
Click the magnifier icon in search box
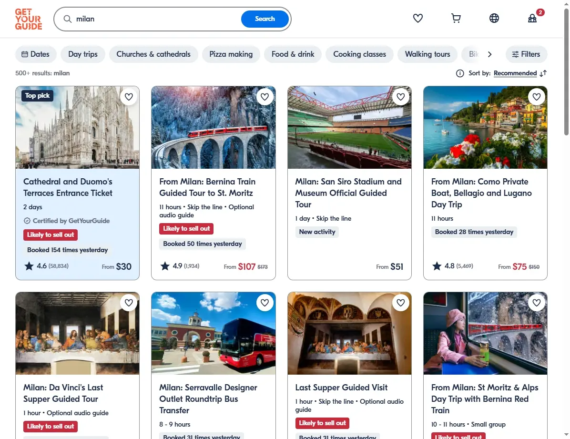tap(68, 19)
